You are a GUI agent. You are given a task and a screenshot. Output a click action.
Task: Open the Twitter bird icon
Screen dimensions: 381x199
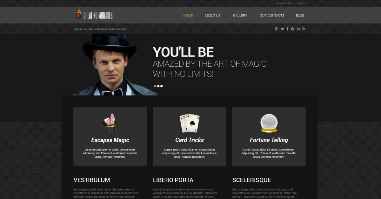click(x=282, y=29)
